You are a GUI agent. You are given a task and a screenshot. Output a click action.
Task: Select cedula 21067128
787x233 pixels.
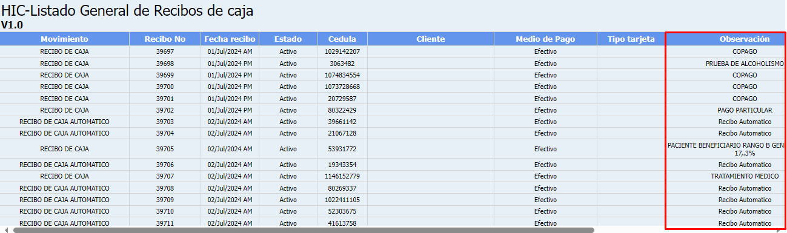[342, 133]
